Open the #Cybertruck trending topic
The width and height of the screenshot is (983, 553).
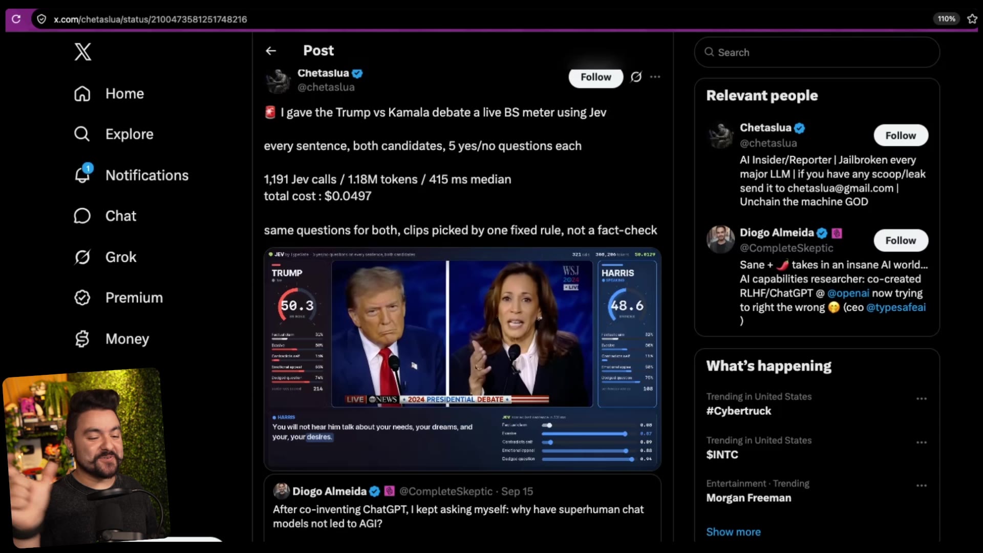point(738,411)
